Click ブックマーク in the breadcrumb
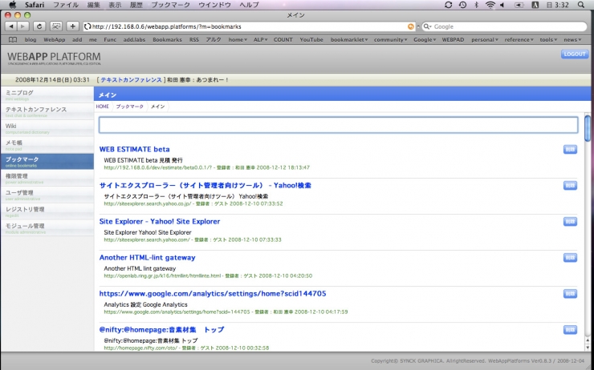594x370 pixels. (129, 107)
